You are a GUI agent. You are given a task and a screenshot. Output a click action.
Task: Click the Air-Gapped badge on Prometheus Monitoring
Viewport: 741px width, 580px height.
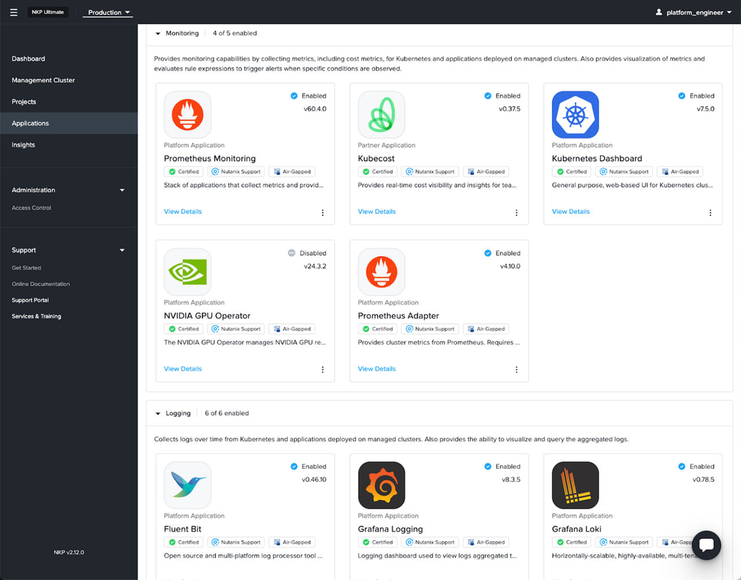(292, 172)
